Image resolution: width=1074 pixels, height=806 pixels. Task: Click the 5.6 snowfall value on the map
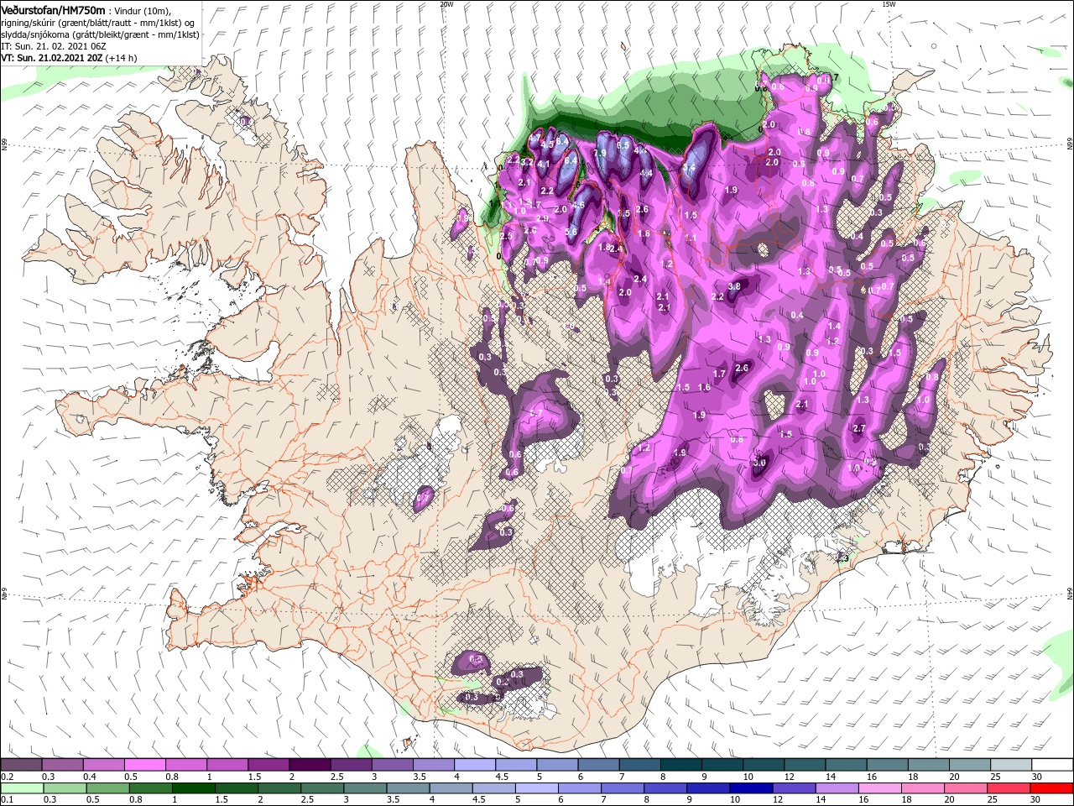click(x=571, y=231)
